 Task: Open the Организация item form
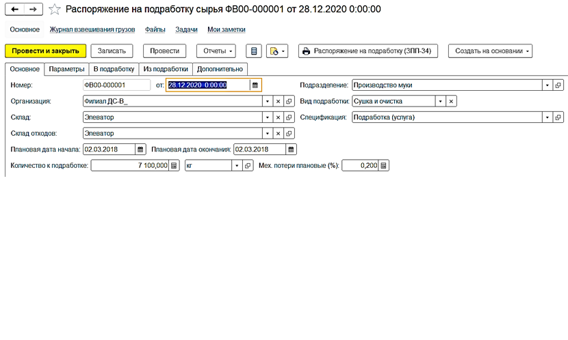(289, 101)
